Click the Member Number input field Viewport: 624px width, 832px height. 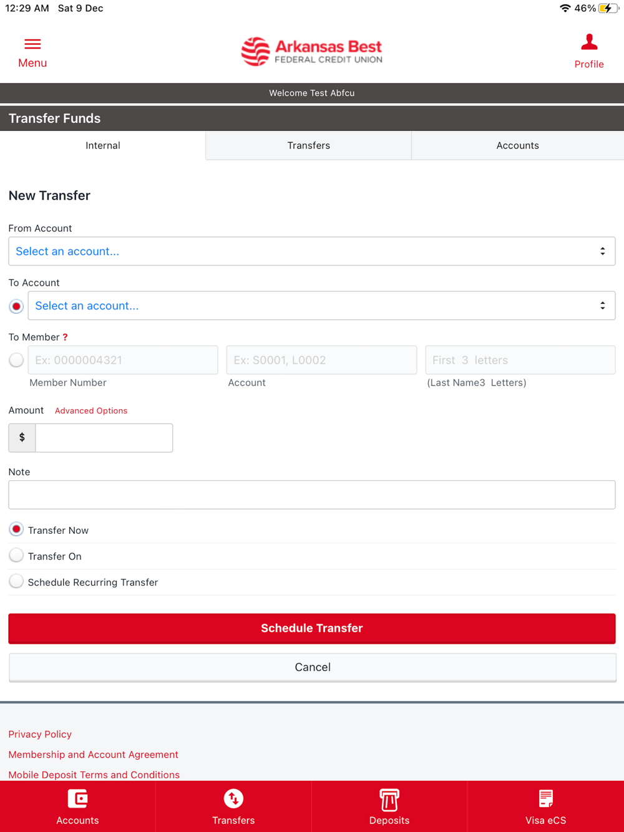click(123, 360)
